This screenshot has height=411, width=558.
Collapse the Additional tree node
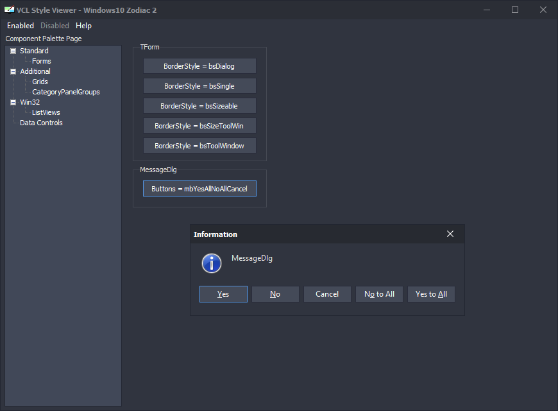tap(13, 72)
